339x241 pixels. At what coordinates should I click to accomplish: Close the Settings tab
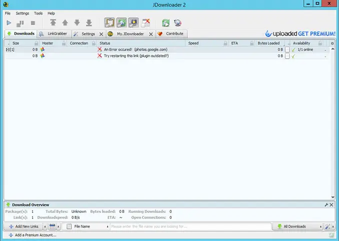pyautogui.click(x=101, y=34)
